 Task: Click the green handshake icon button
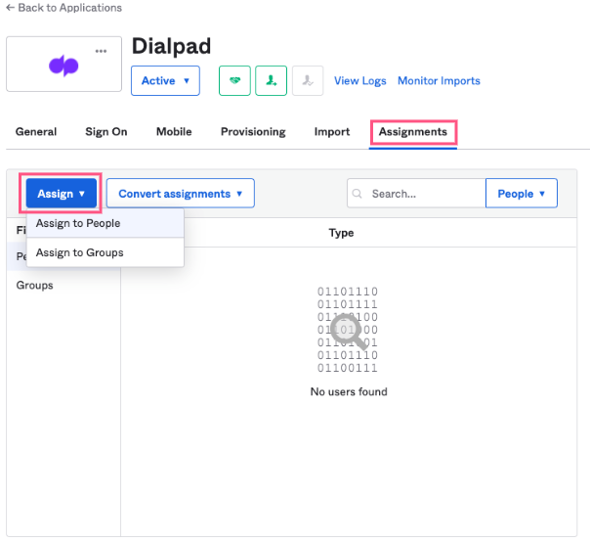pos(234,80)
